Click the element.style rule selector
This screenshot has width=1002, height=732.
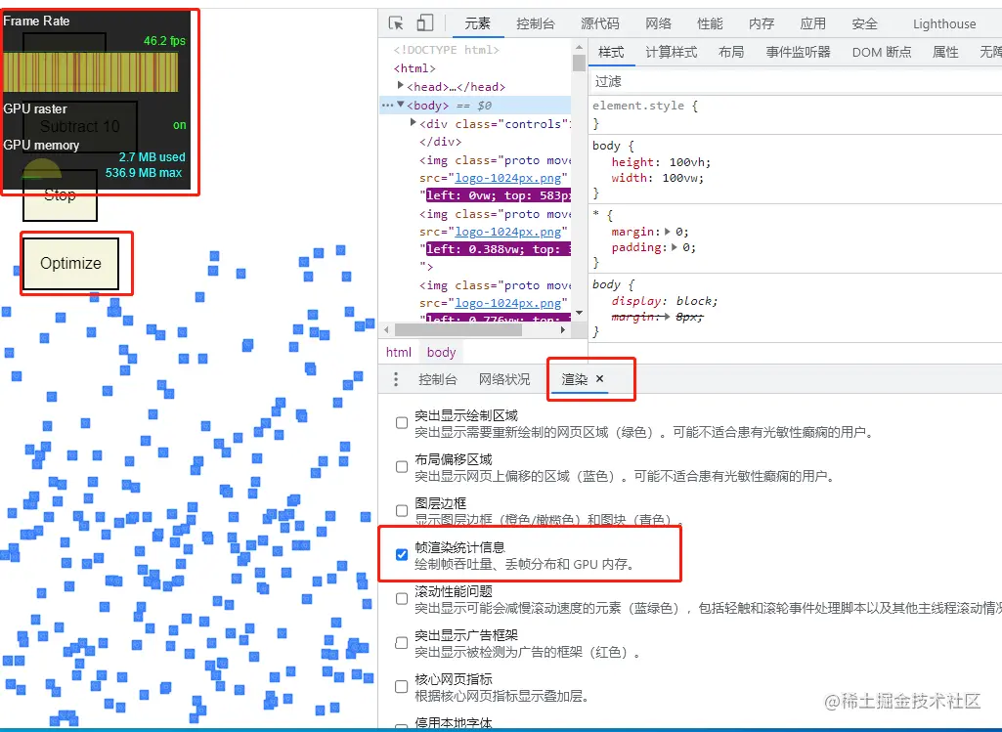click(x=638, y=106)
